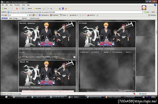Click the Top Friends link
Image resolution: width=158 pixels, height=104 pixels.
99,49
